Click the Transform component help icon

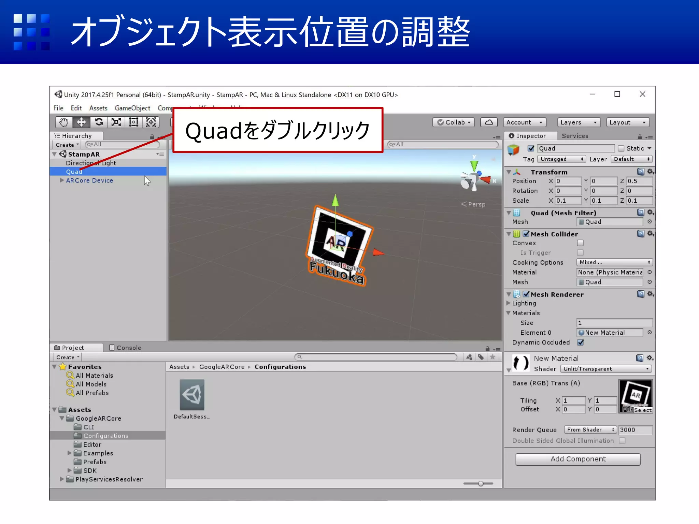click(640, 171)
